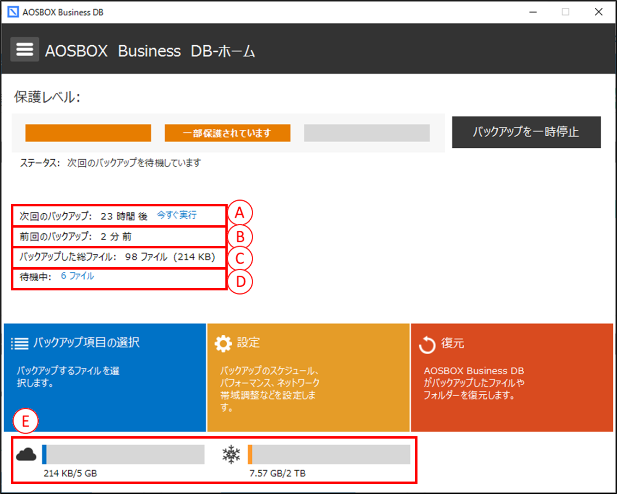Click the 次回のバックアップ: 23 時間 後 text

click(84, 216)
